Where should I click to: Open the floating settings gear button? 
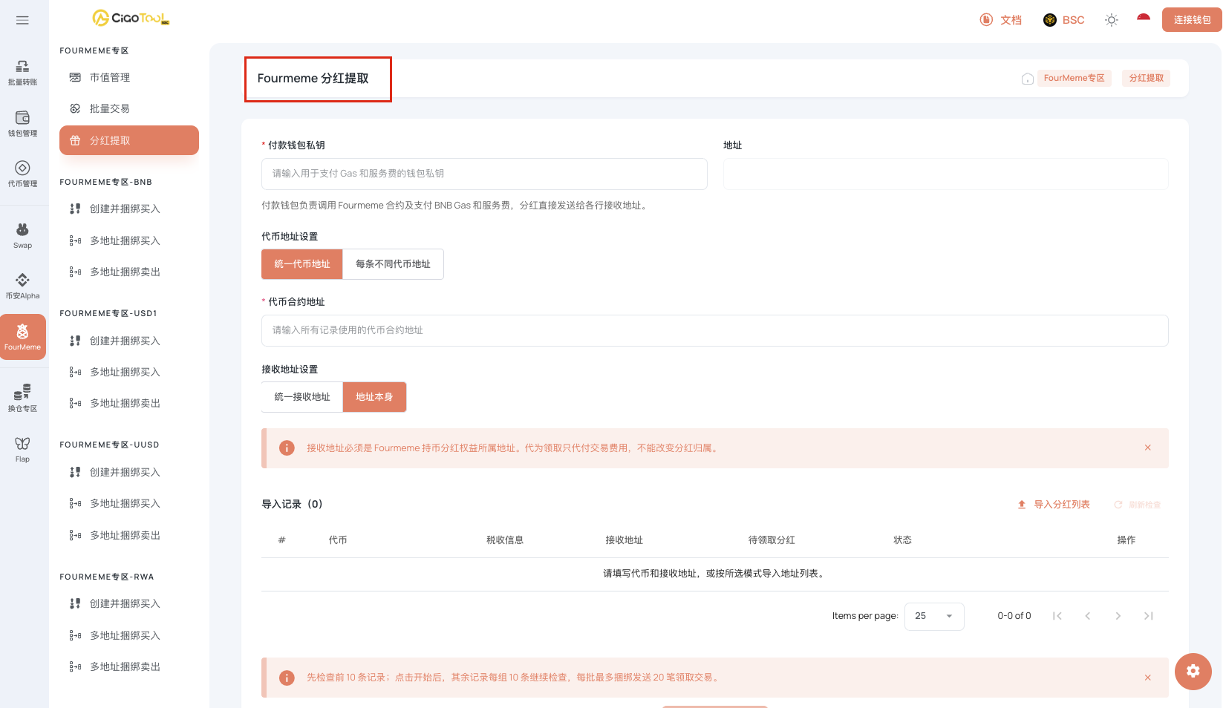point(1193,671)
